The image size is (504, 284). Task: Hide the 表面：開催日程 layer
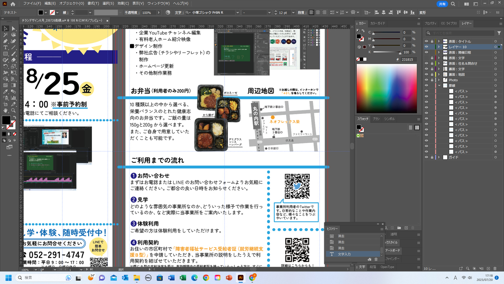(x=426, y=52)
